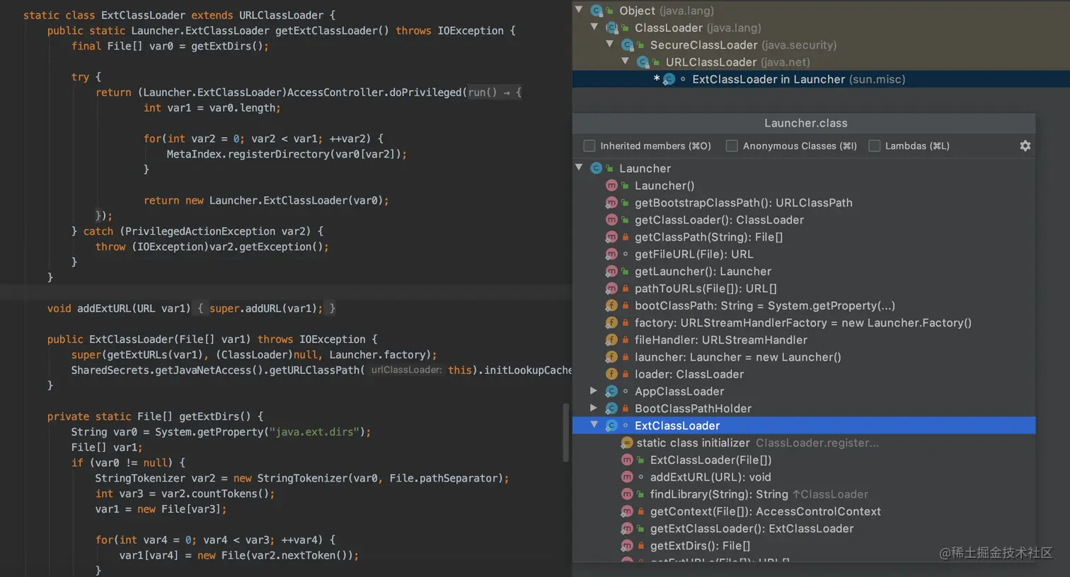Enable the Anonymous Classes checkbox
1070x577 pixels.
pos(732,146)
